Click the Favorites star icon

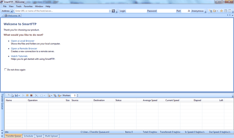[221, 11]
